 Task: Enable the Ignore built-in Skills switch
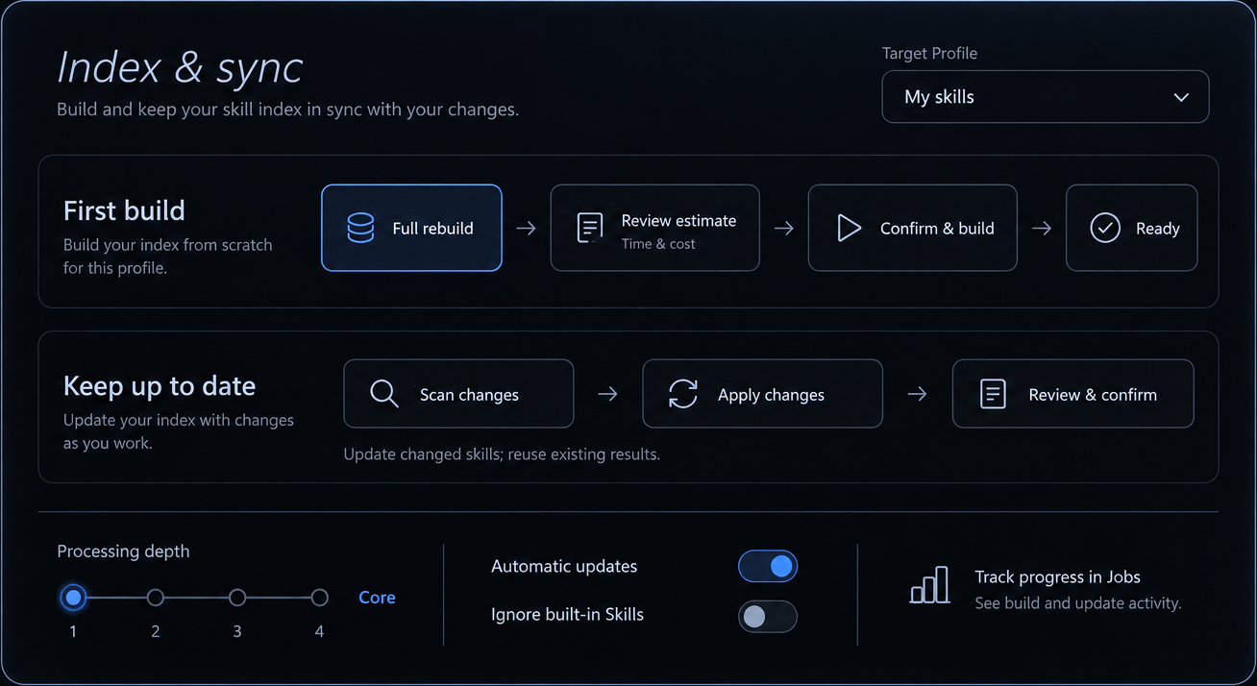tap(768, 616)
